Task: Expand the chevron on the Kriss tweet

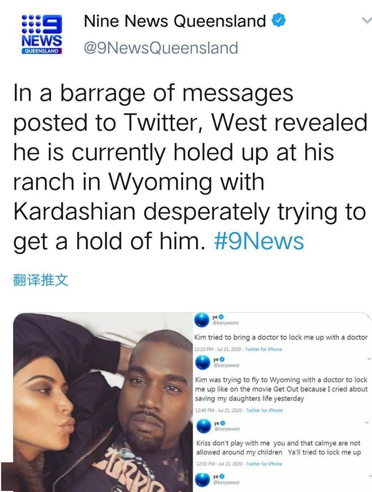Action: click(367, 422)
